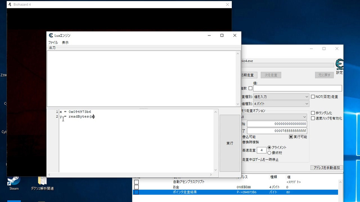Viewport: 360px width, 202px height.
Task: Click the 次を走査 next scan button
Action: 271,75
